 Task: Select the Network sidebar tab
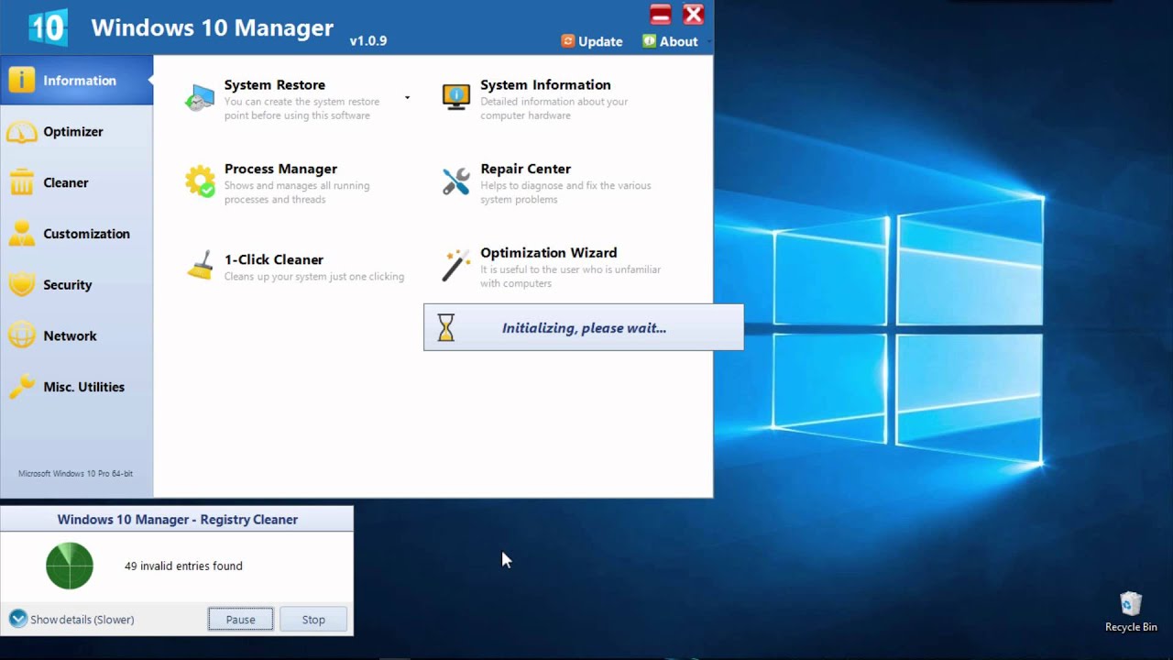pyautogui.click(x=70, y=336)
